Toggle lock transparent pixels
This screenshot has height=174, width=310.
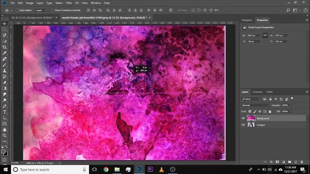pos(250,112)
